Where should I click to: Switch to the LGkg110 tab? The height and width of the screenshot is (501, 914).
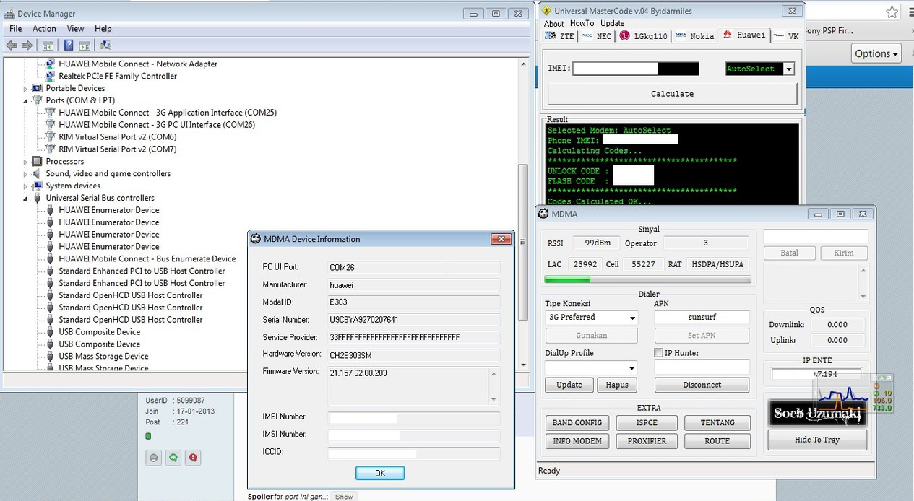644,36
